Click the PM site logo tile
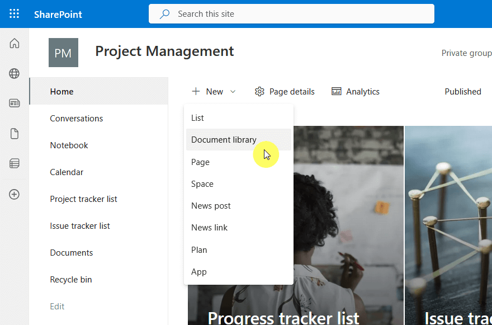Image resolution: width=492 pixels, height=325 pixels. point(63,53)
